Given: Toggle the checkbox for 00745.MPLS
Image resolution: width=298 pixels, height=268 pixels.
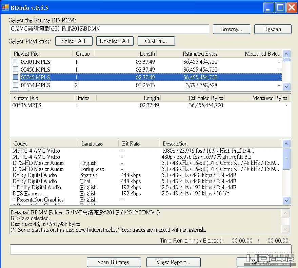Looking at the screenshot, I should tap(15, 77).
